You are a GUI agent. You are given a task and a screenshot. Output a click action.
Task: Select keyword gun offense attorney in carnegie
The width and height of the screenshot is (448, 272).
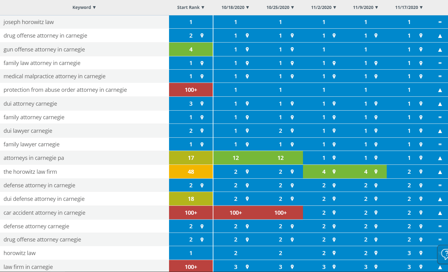[44, 49]
